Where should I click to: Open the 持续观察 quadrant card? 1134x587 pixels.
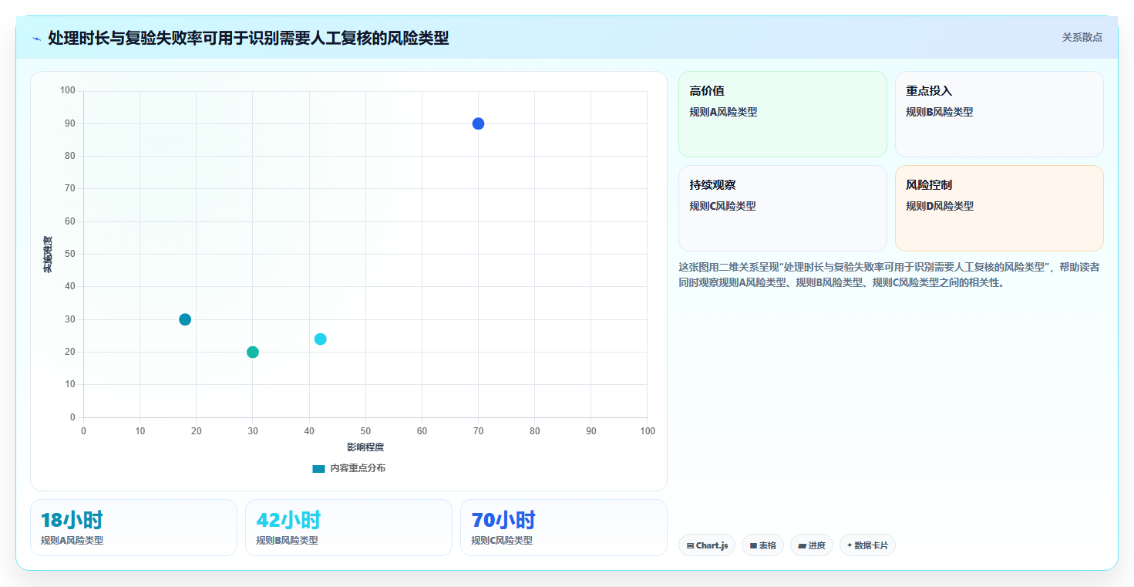point(782,208)
